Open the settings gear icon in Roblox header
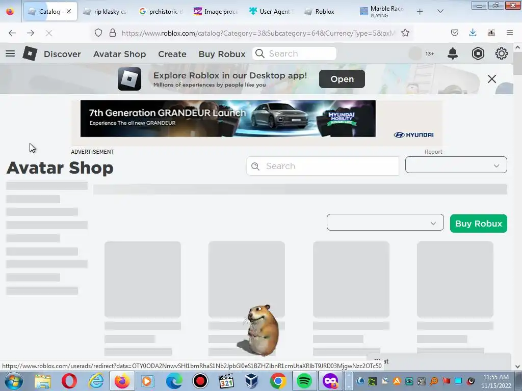This screenshot has width=522, height=391. [502, 53]
